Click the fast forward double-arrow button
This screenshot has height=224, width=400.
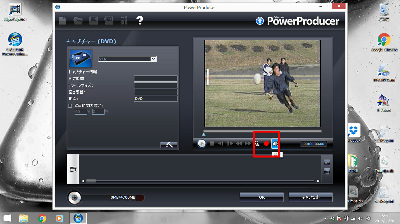(248, 143)
